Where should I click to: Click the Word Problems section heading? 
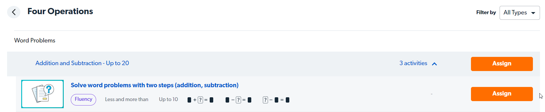point(35,40)
